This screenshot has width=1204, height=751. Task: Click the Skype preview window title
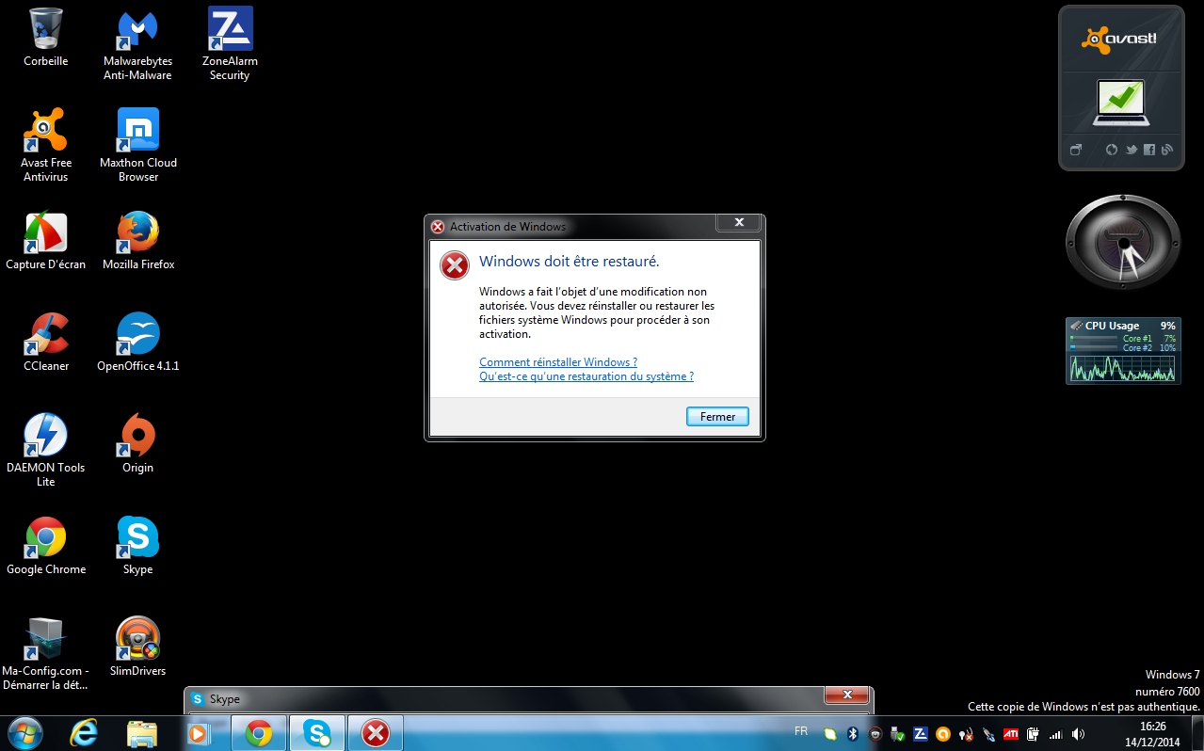225,699
